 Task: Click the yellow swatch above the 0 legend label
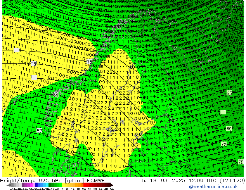coord(63,185)
